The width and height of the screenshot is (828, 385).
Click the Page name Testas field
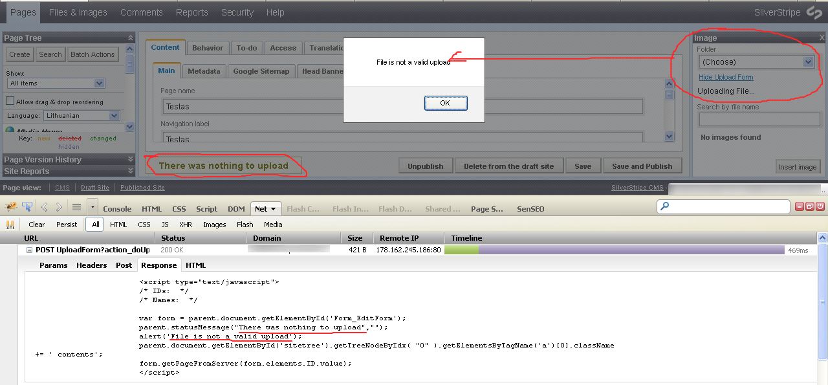403,106
